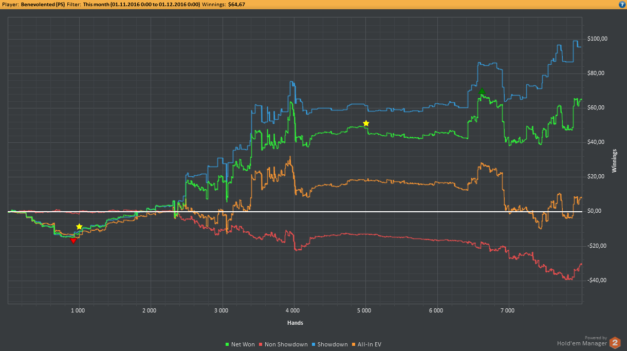Screen dimensions: 627x351
Task: Click the 5 000 x-axis label
Action: pos(364,310)
